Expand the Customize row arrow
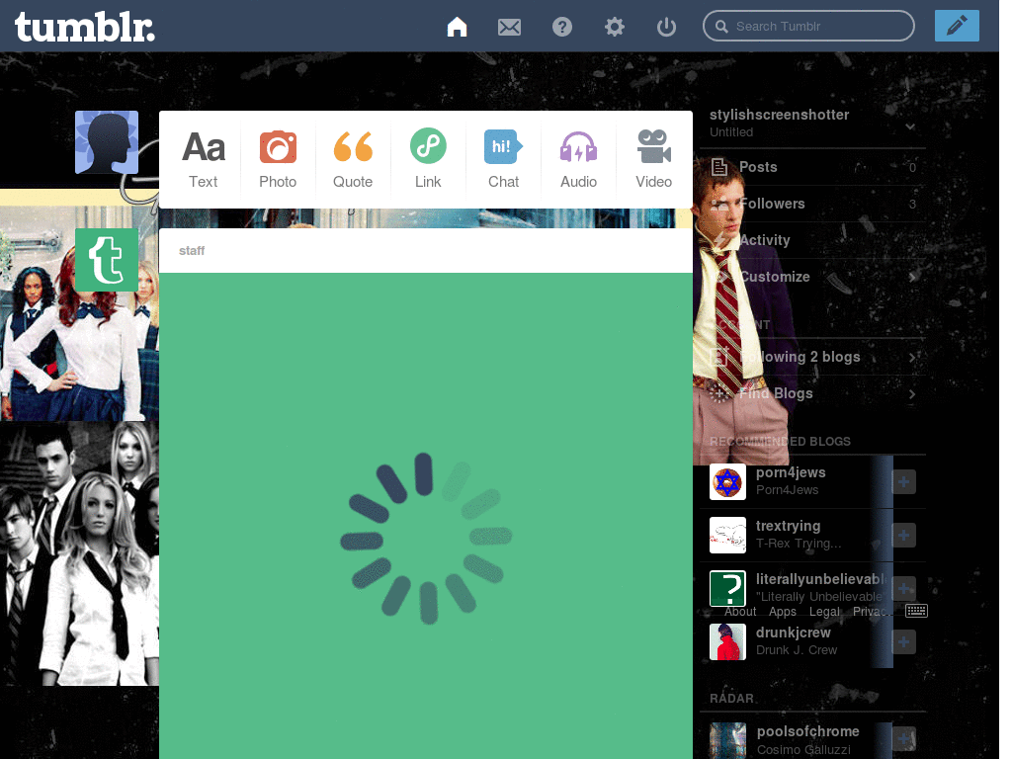Viewport: 1012px width, 759px height. (x=912, y=277)
